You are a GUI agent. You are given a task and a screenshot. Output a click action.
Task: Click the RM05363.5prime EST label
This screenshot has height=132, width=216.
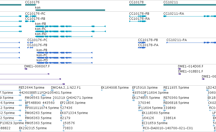coord(38,123)
